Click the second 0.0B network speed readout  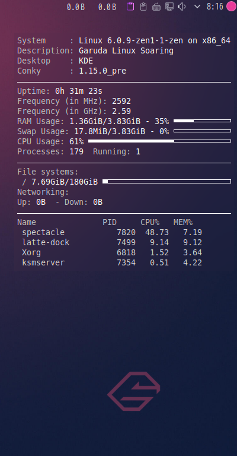click(x=107, y=7)
